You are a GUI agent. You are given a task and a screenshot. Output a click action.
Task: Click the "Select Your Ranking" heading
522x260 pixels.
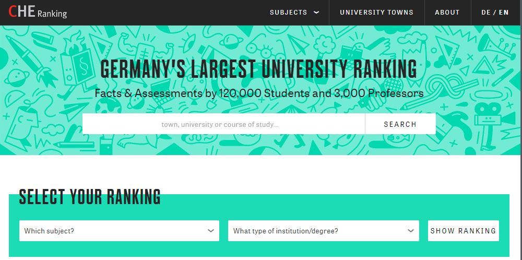[90, 197]
